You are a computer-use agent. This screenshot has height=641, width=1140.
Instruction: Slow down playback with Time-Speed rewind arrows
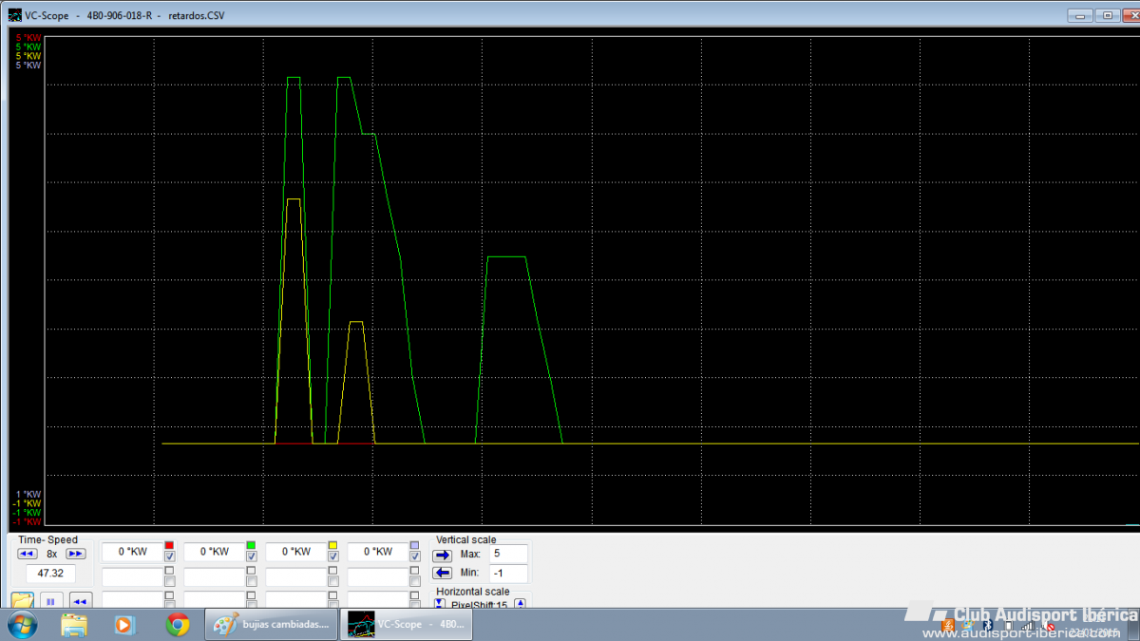tap(27, 554)
